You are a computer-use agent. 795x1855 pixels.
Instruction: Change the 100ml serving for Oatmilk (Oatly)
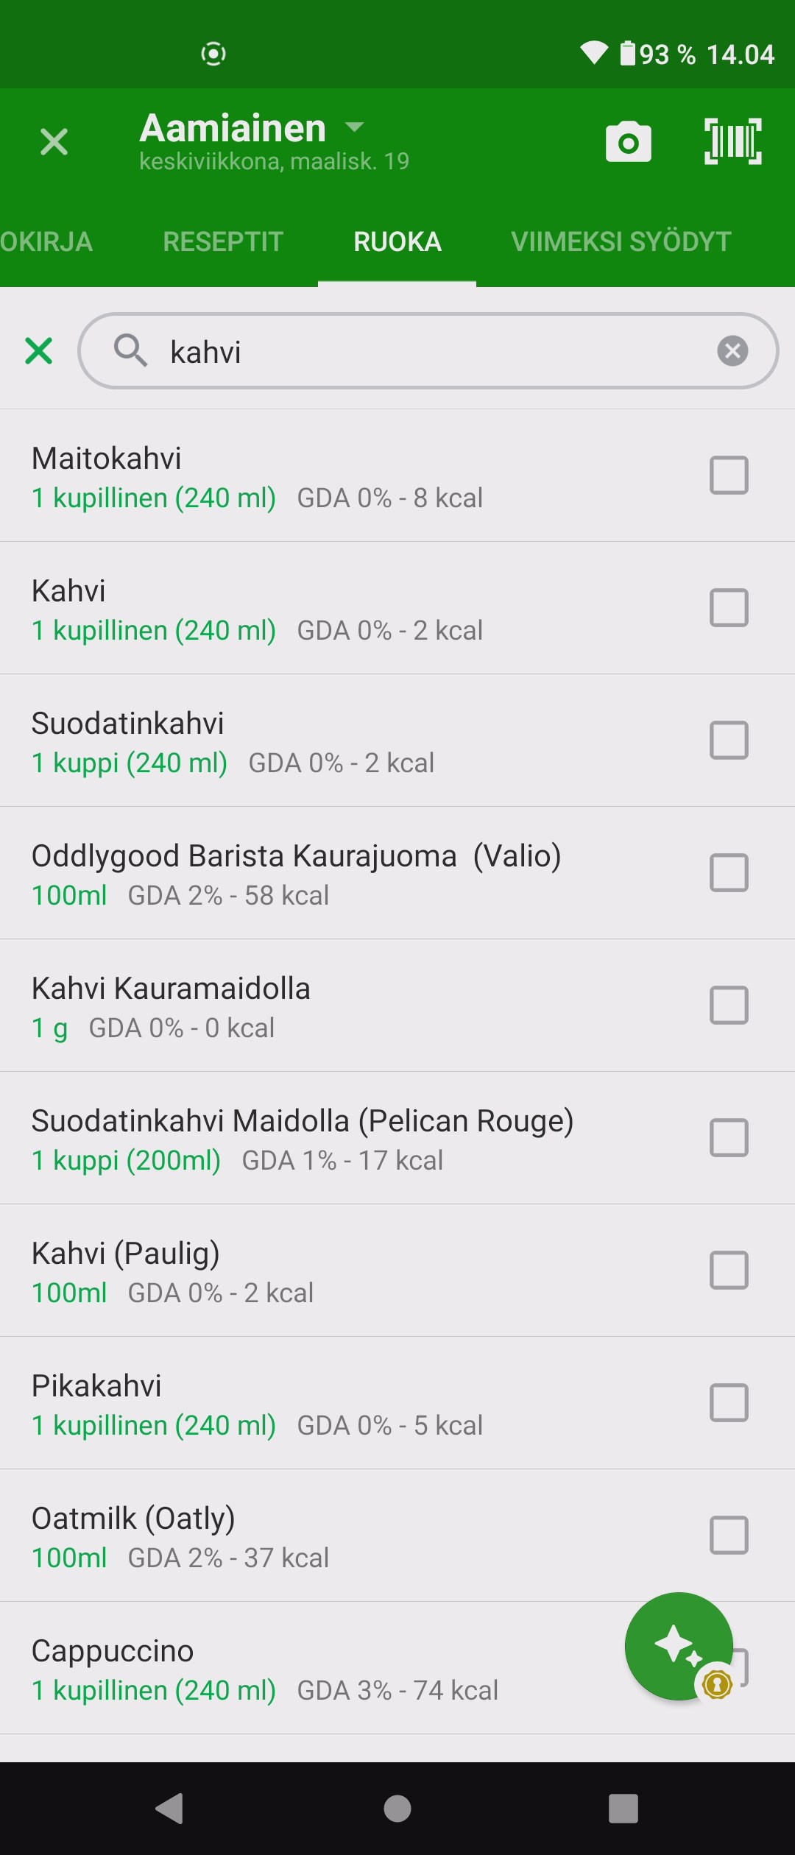(x=69, y=1558)
